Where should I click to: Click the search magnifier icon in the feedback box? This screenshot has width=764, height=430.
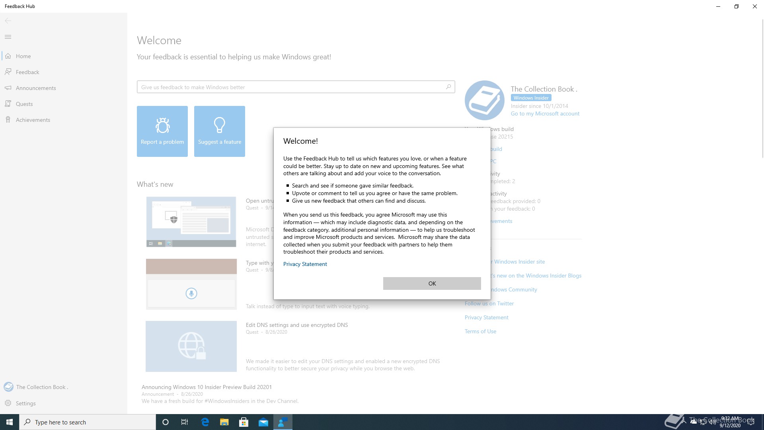448,87
